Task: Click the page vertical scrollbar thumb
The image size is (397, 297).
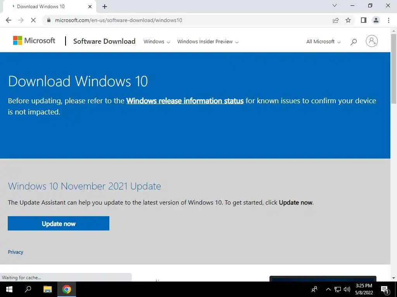Action: [394, 69]
